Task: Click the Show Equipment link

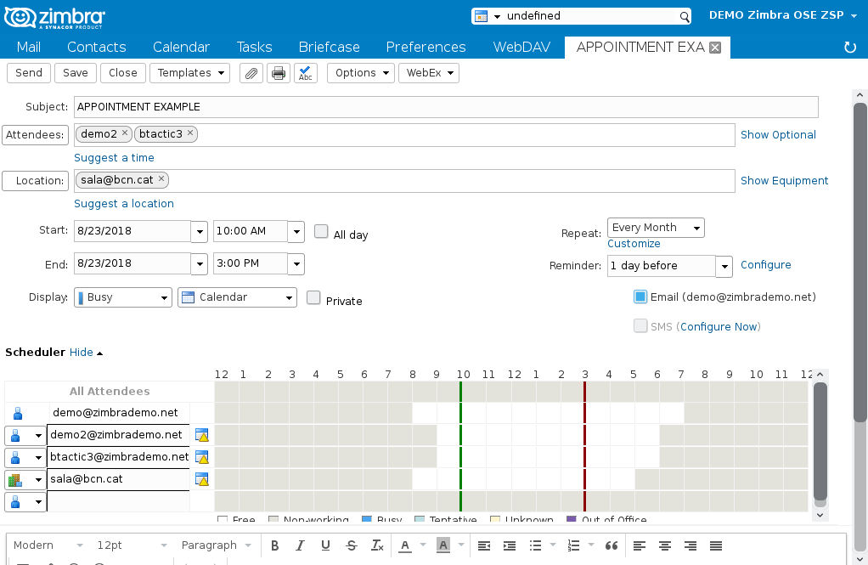Action: coord(785,181)
